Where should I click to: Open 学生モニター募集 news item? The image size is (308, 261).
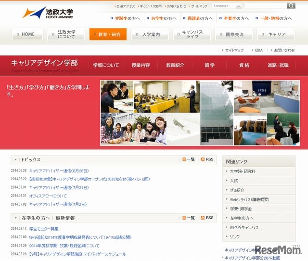tap(44, 229)
